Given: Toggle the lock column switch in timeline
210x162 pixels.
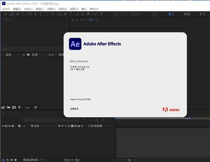Looking at the screenshot, I should [13, 126].
